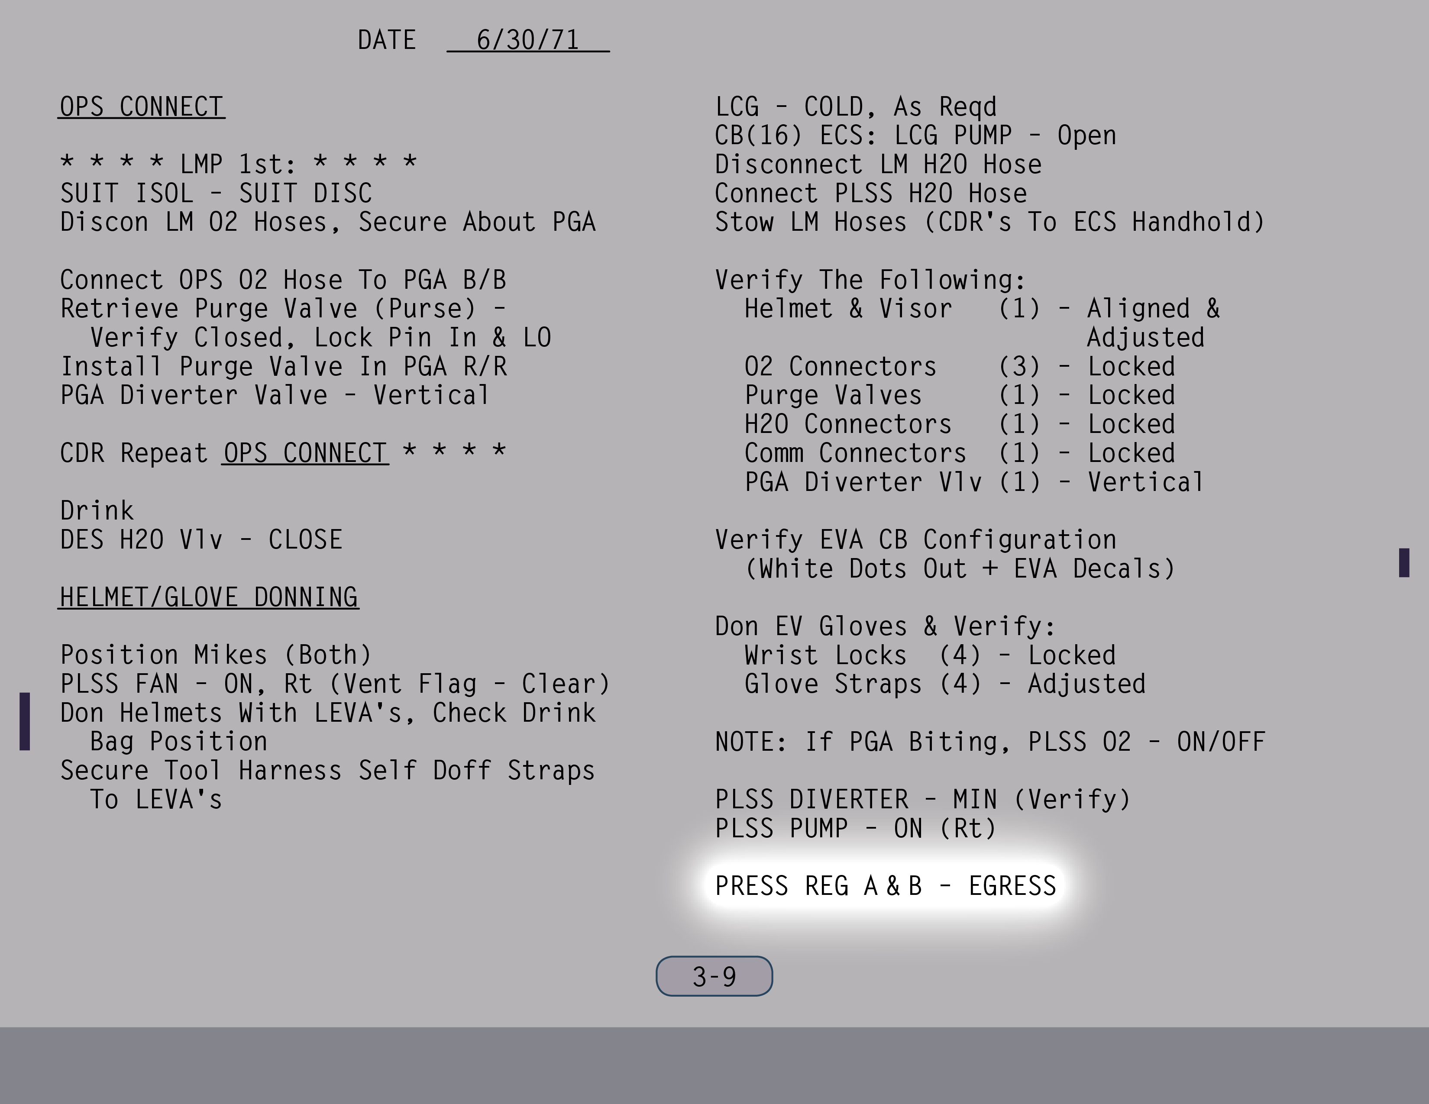Click the Verify The Following heading
1429x1104 pixels.
tap(870, 280)
